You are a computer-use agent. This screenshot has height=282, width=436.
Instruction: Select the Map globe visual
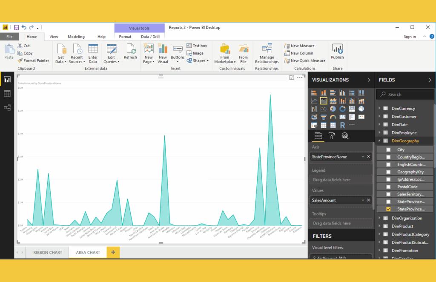coord(361,109)
